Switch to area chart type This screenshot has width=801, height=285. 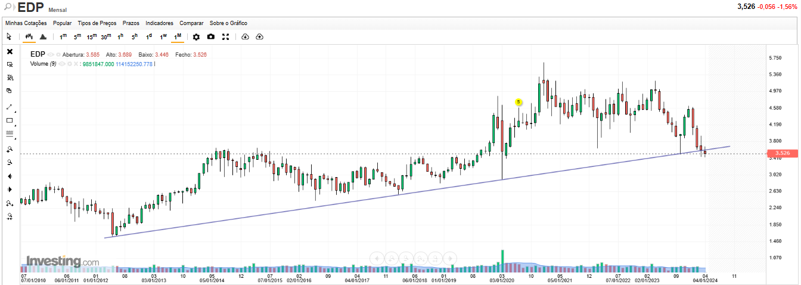[43, 37]
